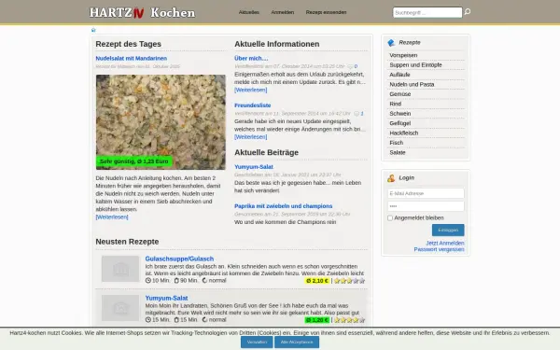Focus the password input field
This screenshot has height=350, width=560.
[x=426, y=206]
